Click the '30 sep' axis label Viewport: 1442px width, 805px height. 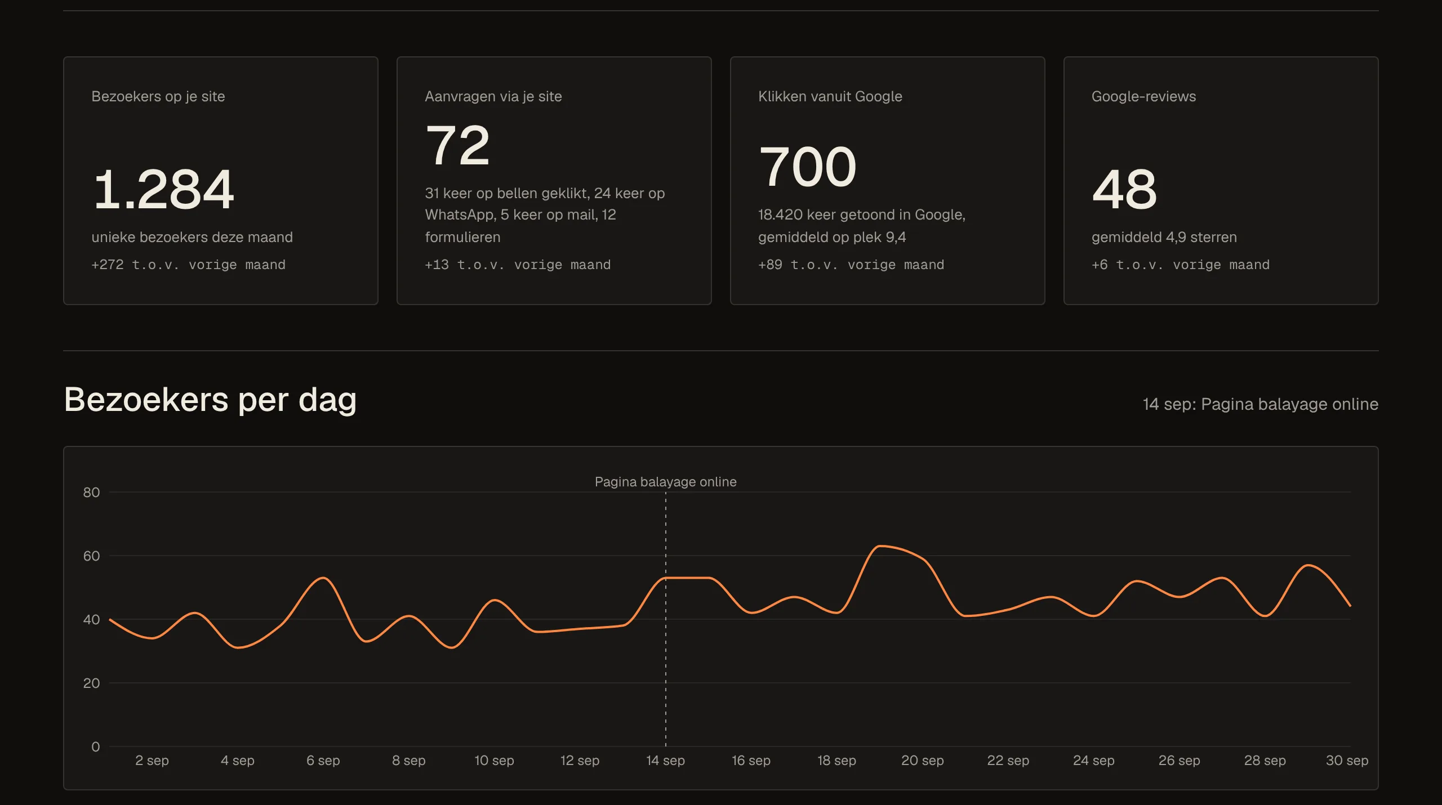[1347, 761]
